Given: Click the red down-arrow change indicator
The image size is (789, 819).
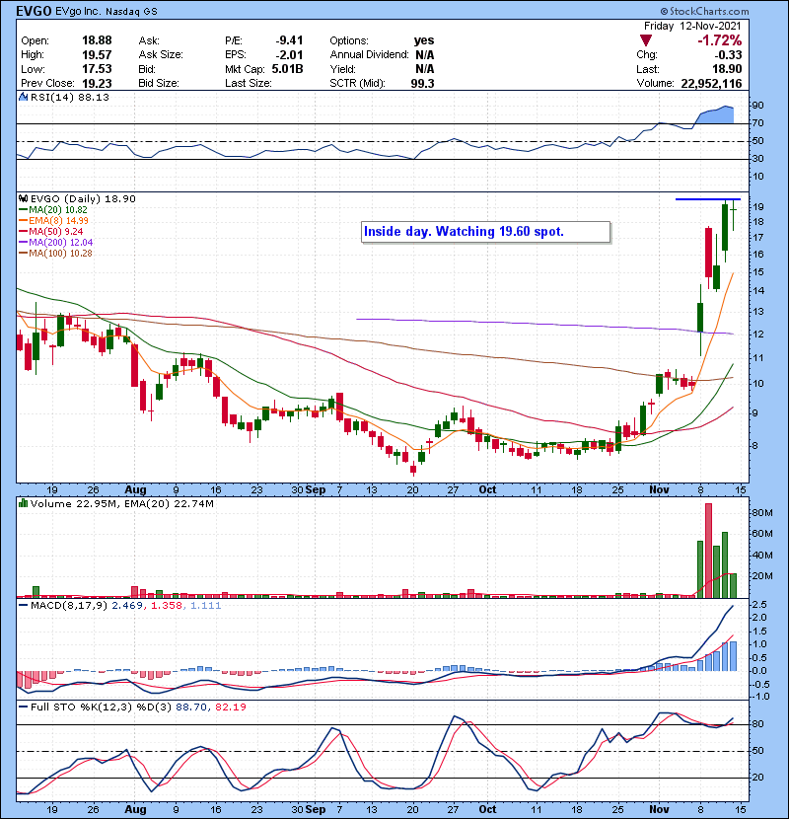Looking at the screenshot, I should (x=646, y=40).
